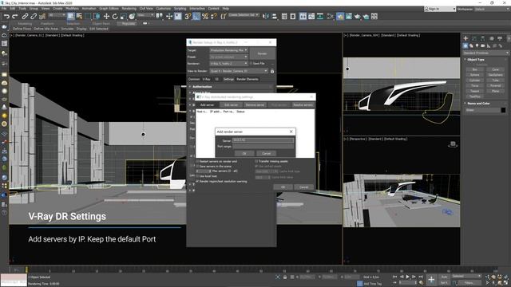Click the Mirror tool icon
511x287 pixels.
tap(266, 16)
